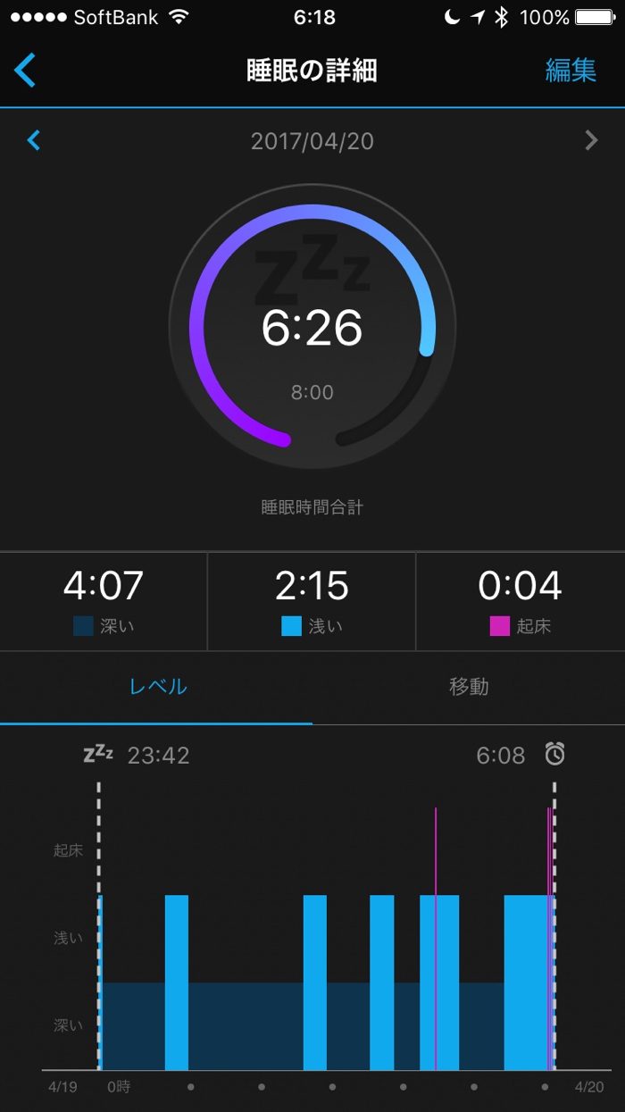
Task: Tap the back arrow in header
Action: (x=25, y=71)
